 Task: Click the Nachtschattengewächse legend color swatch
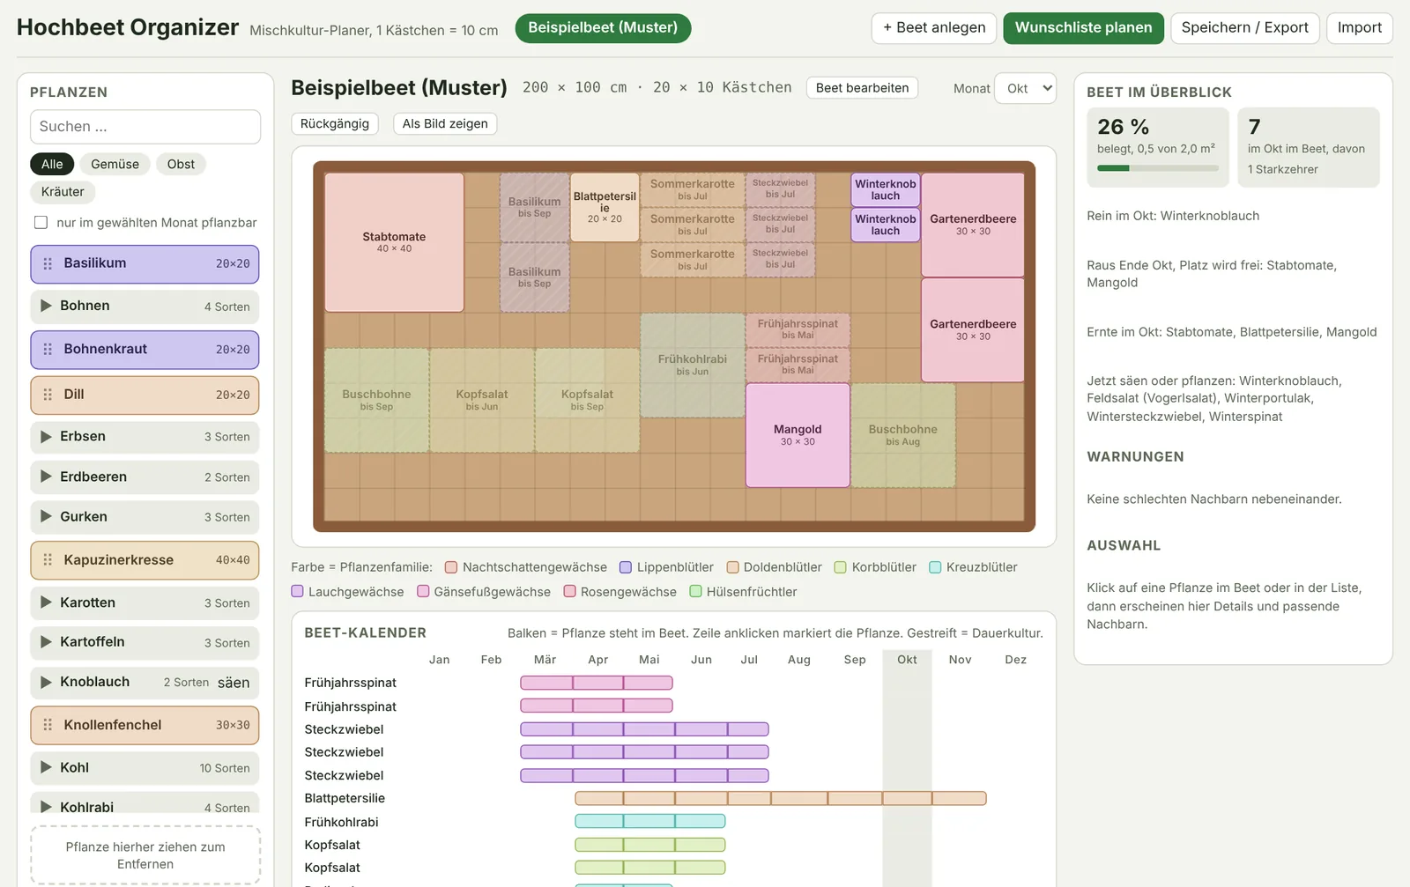click(451, 567)
